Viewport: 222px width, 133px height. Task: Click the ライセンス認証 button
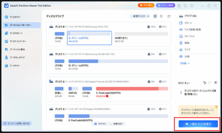click(x=166, y=5)
